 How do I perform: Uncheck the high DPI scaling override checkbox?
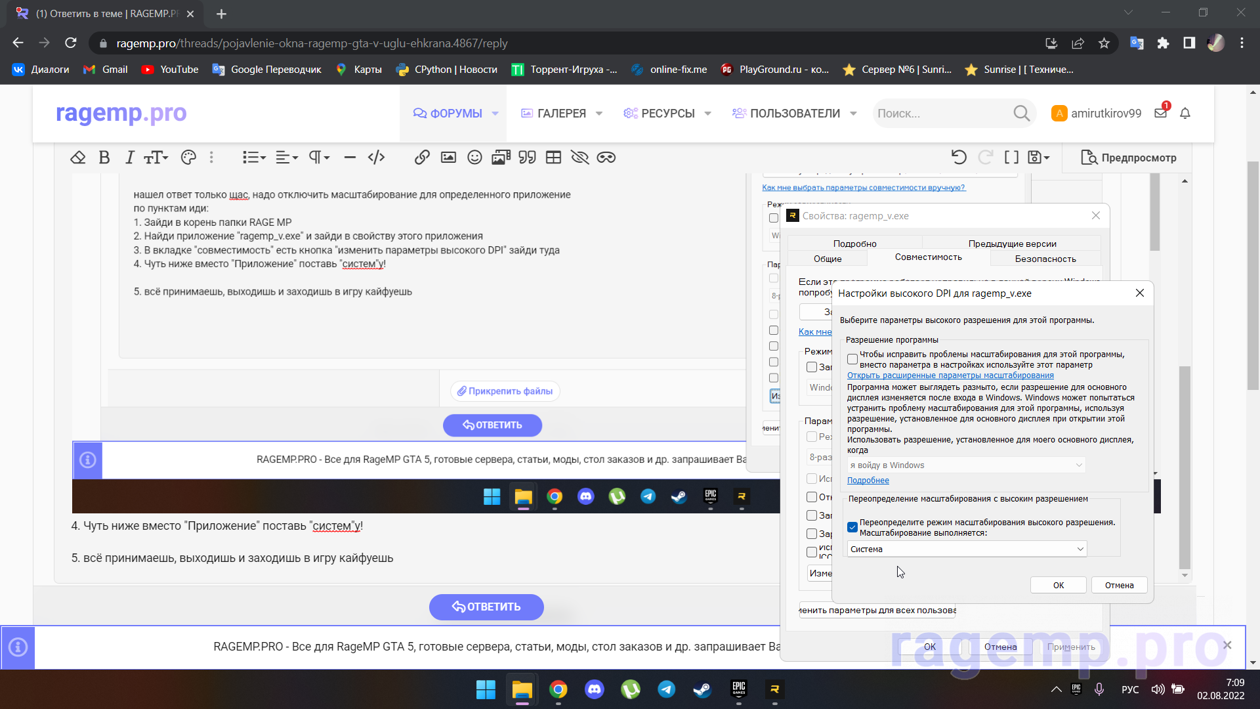pyautogui.click(x=852, y=527)
